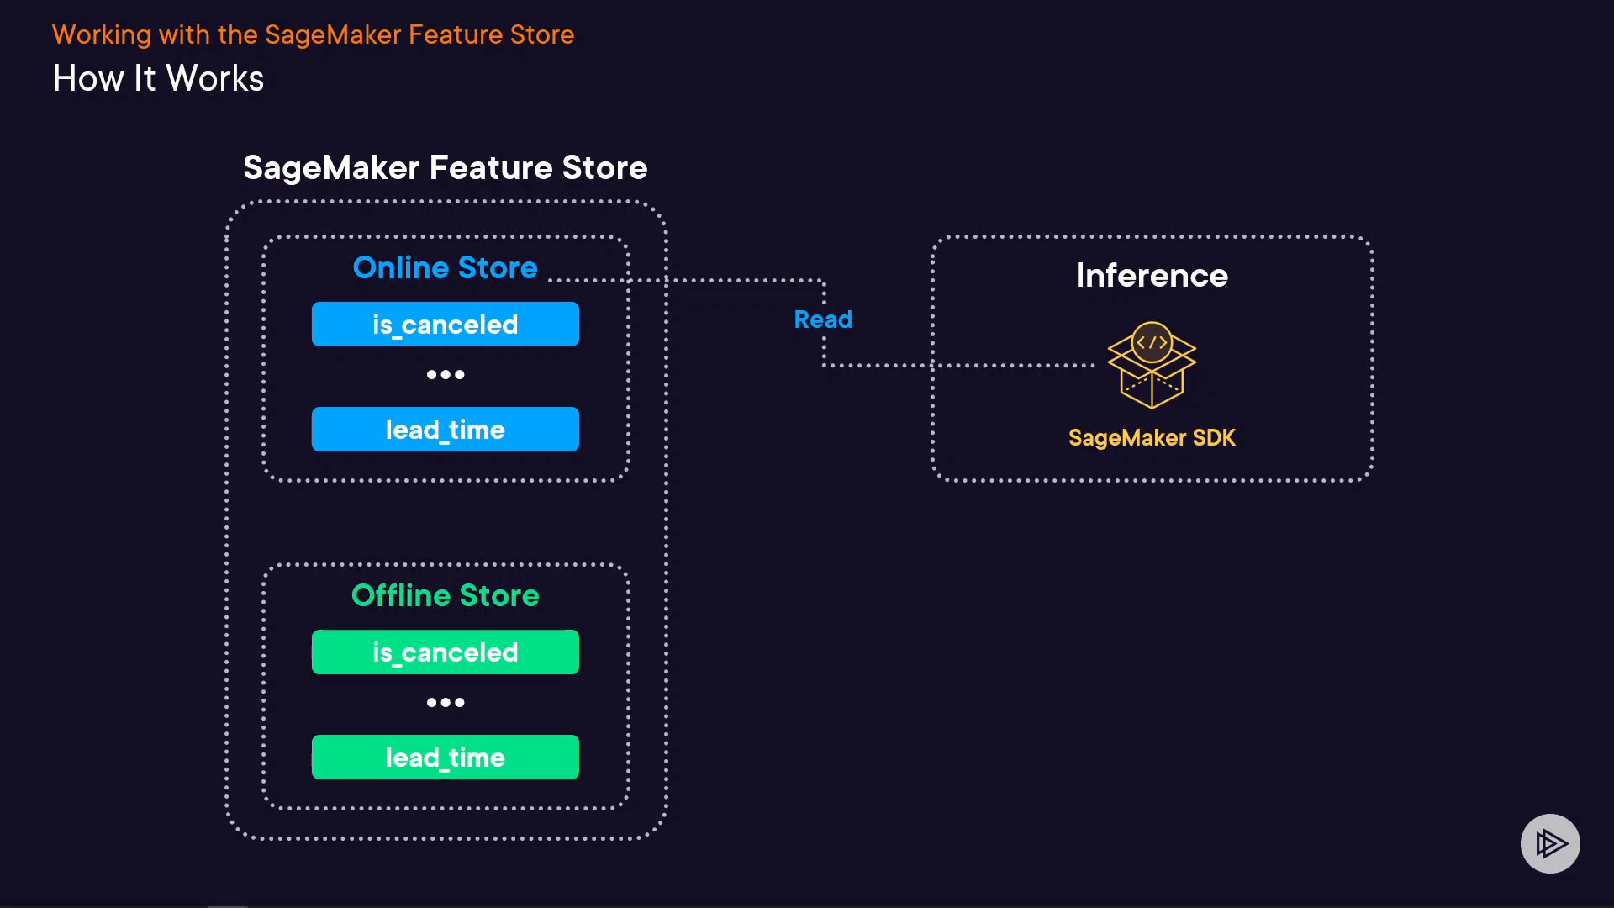This screenshot has height=908, width=1614.
Task: Click the code symbol atop SDK icon
Action: pos(1152,342)
